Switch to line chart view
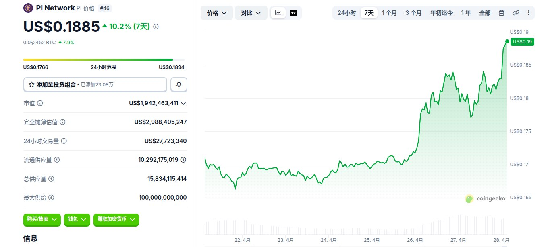This screenshot has height=247, width=548. pyautogui.click(x=278, y=13)
